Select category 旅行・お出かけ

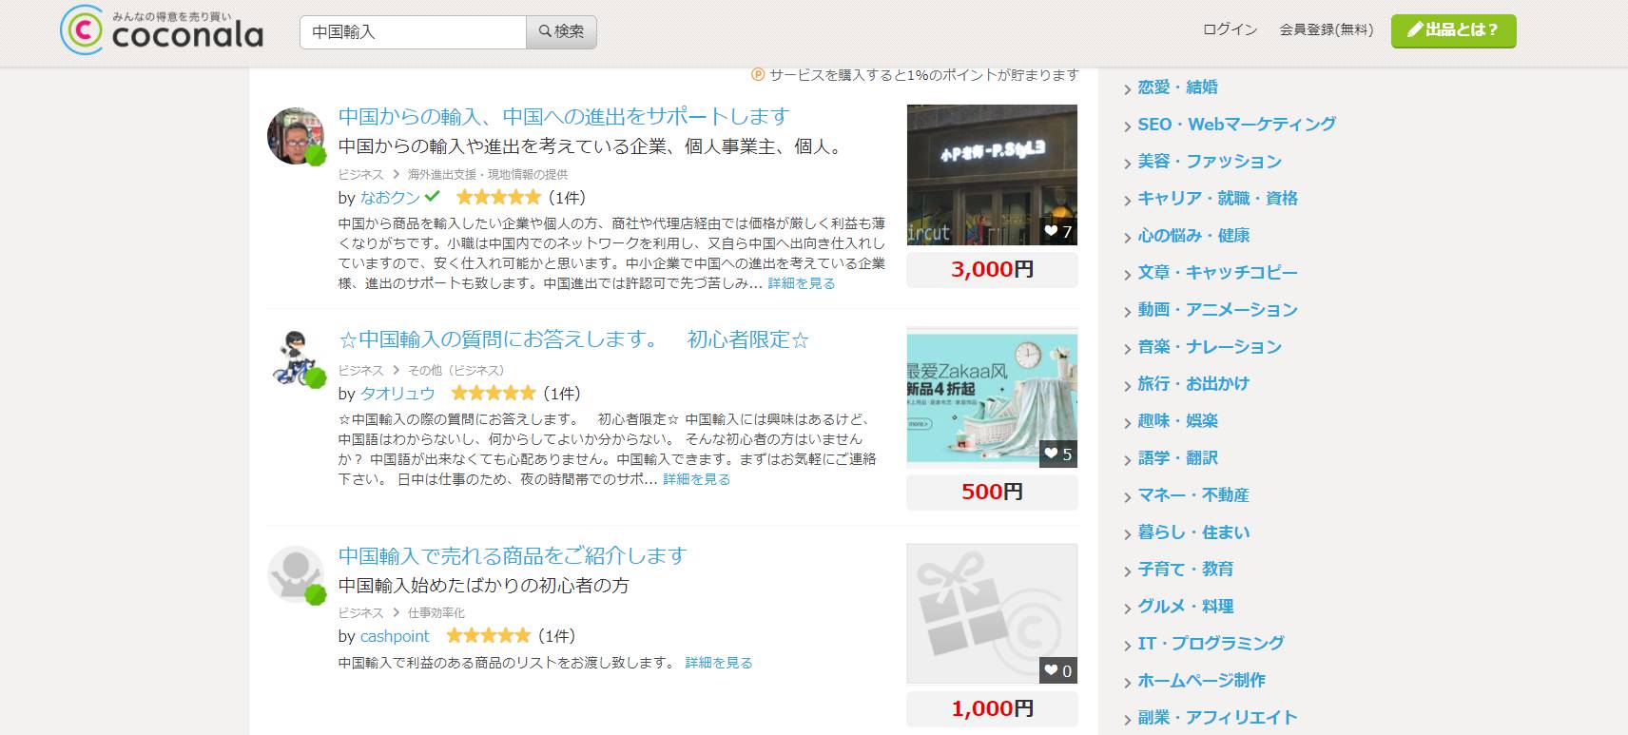[1193, 384]
